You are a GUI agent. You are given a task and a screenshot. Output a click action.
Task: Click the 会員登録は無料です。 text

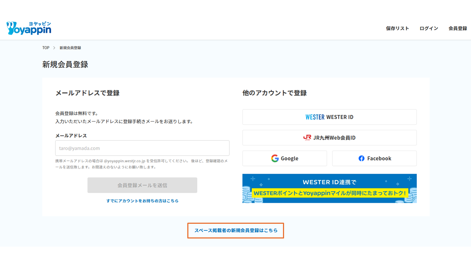(77, 113)
